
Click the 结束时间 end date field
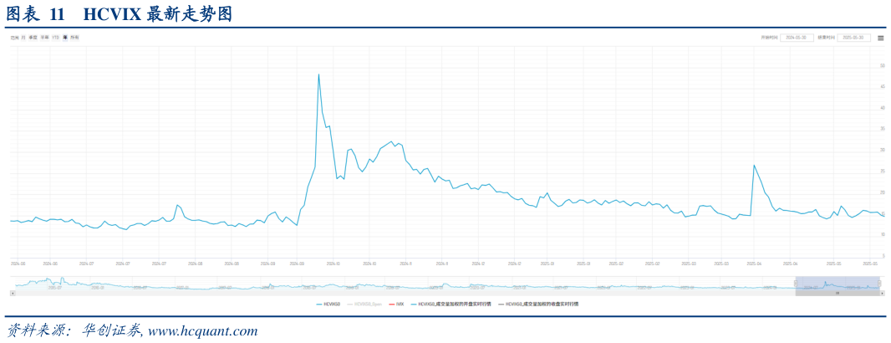(x=853, y=38)
